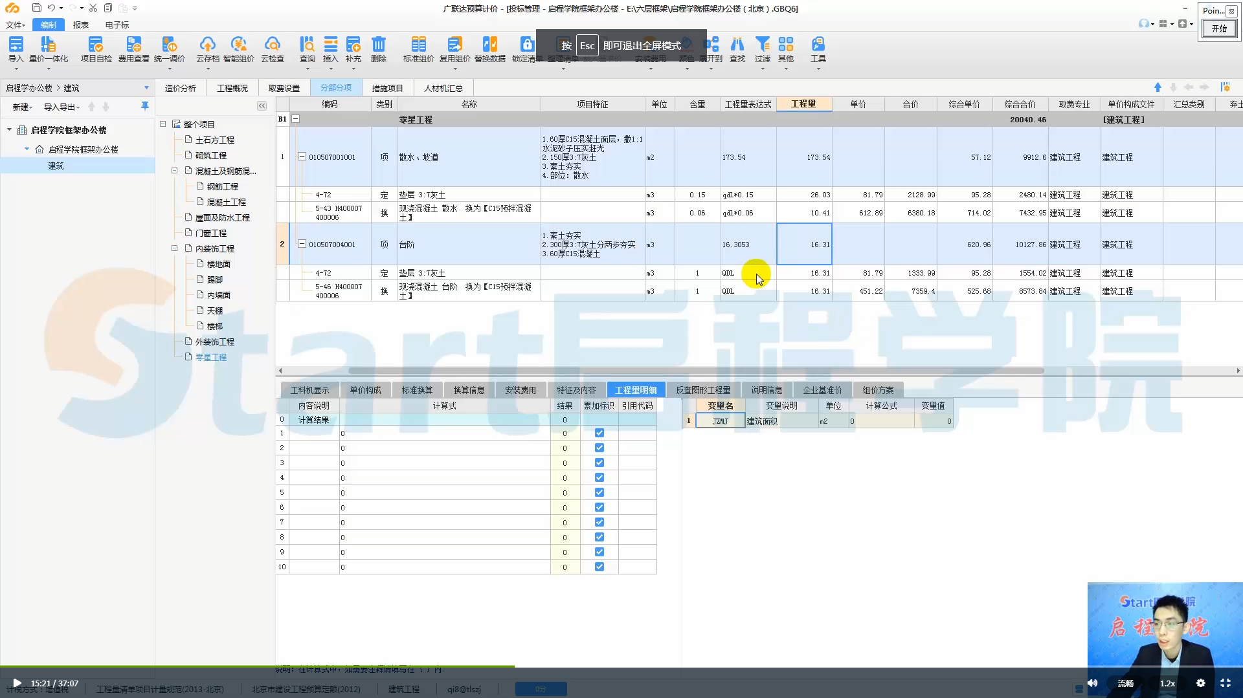Click the save icon in title bar

pyautogui.click(x=36, y=8)
